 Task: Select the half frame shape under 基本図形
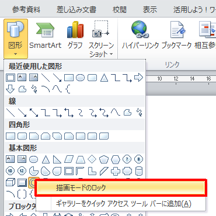tap(80, 171)
